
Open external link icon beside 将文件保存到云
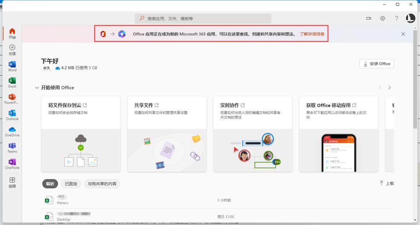coord(85,105)
